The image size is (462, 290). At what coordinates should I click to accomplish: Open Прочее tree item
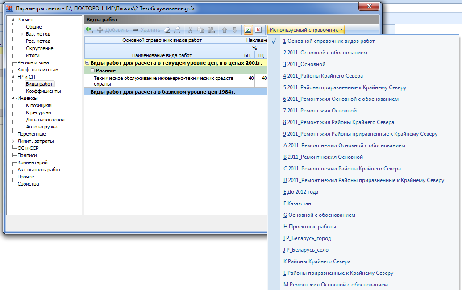click(25, 177)
